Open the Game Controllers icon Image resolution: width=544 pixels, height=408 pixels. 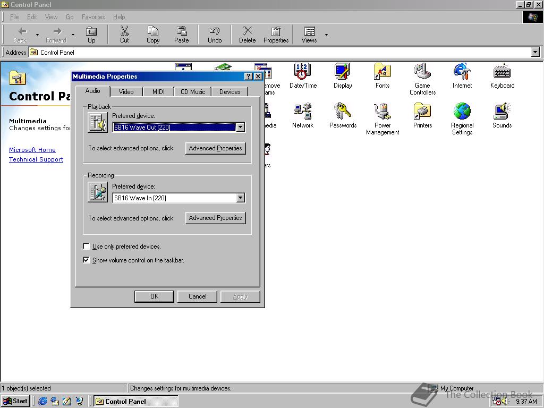pos(422,79)
